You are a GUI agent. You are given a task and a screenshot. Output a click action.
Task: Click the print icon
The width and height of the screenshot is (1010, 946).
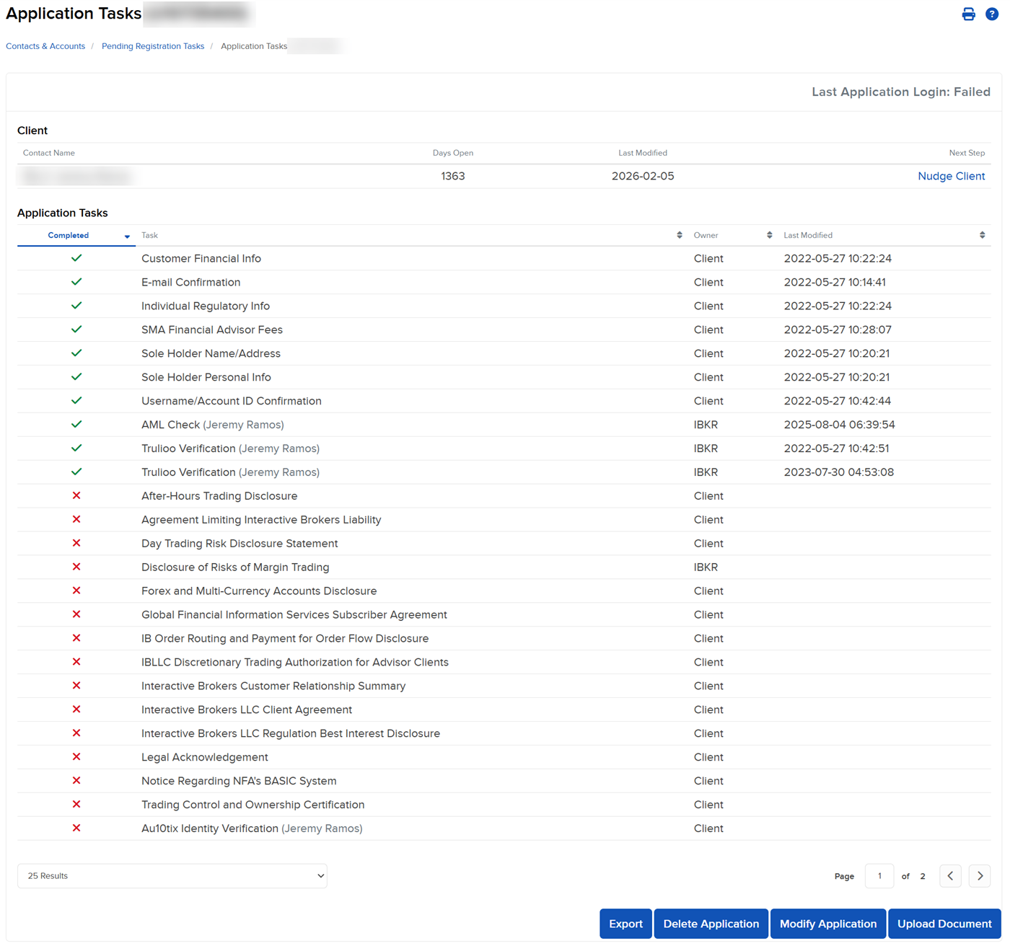(x=968, y=14)
